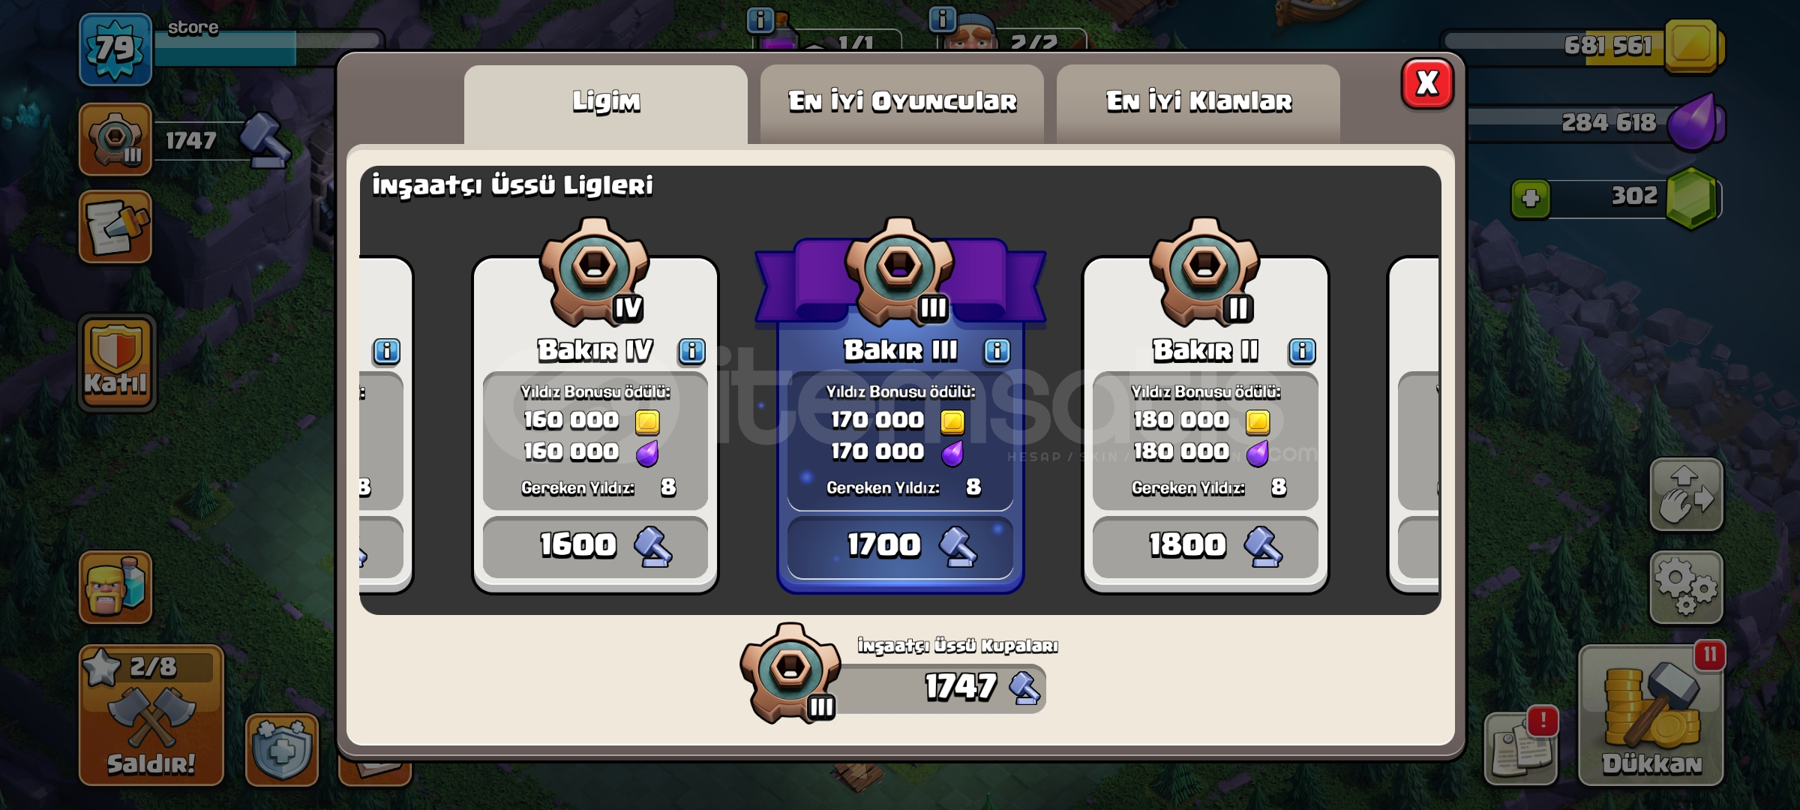Tap the shield with plus icon
Screen dimensions: 1800x810
282,749
